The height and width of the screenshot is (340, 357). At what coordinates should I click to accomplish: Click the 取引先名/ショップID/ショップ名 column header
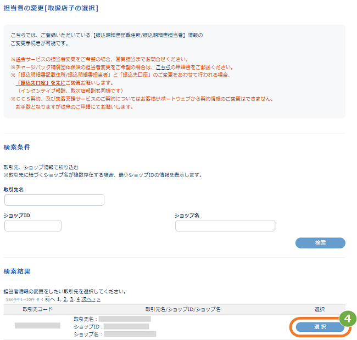[183, 309]
